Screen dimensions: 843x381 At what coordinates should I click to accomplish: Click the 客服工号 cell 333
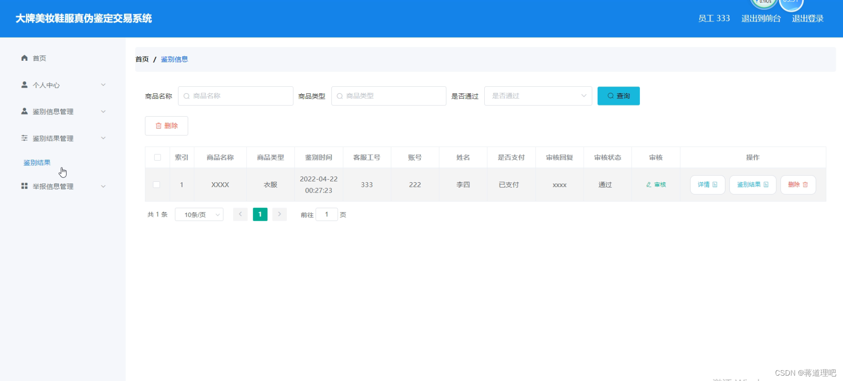click(x=367, y=184)
